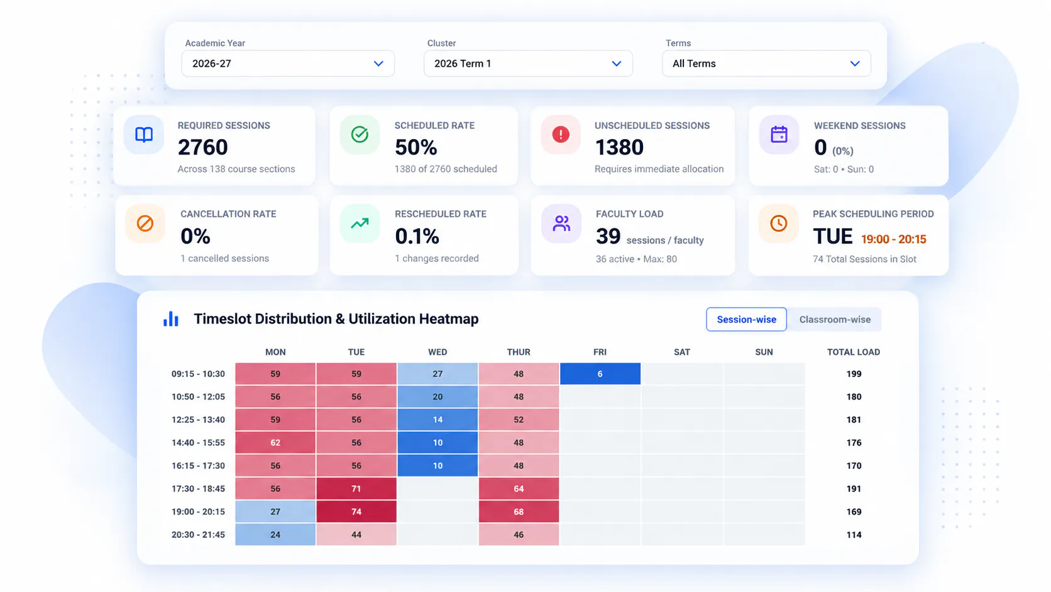Click the bar chart icon beside heatmap title
The image size is (1051, 592).
tap(171, 319)
